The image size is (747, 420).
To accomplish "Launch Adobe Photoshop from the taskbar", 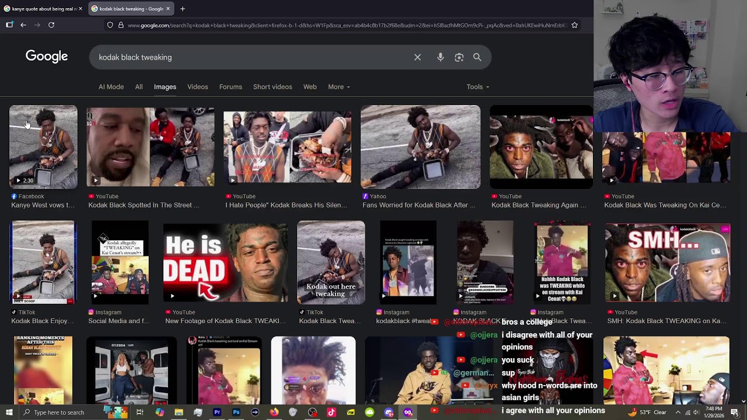I will [236, 412].
